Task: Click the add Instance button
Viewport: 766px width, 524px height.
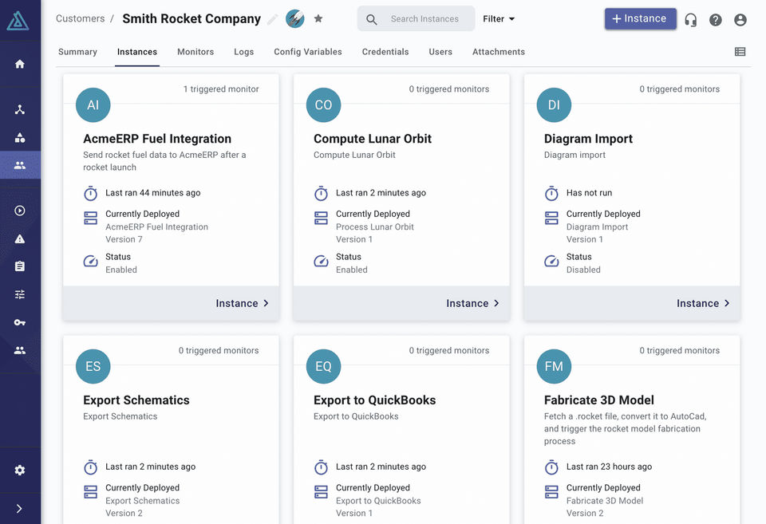Action: tap(640, 19)
